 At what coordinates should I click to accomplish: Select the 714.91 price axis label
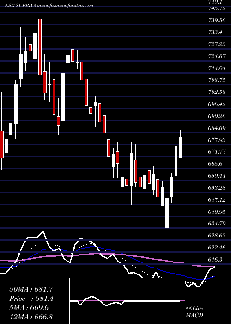(x=218, y=68)
